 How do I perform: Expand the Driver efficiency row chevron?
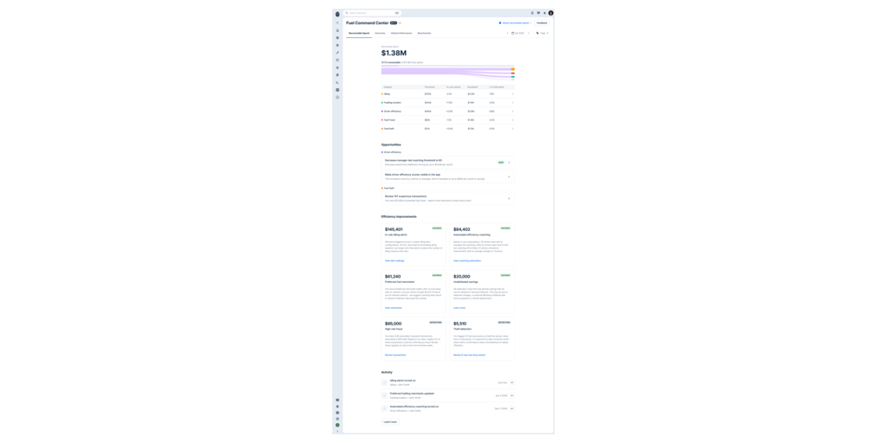coord(513,112)
